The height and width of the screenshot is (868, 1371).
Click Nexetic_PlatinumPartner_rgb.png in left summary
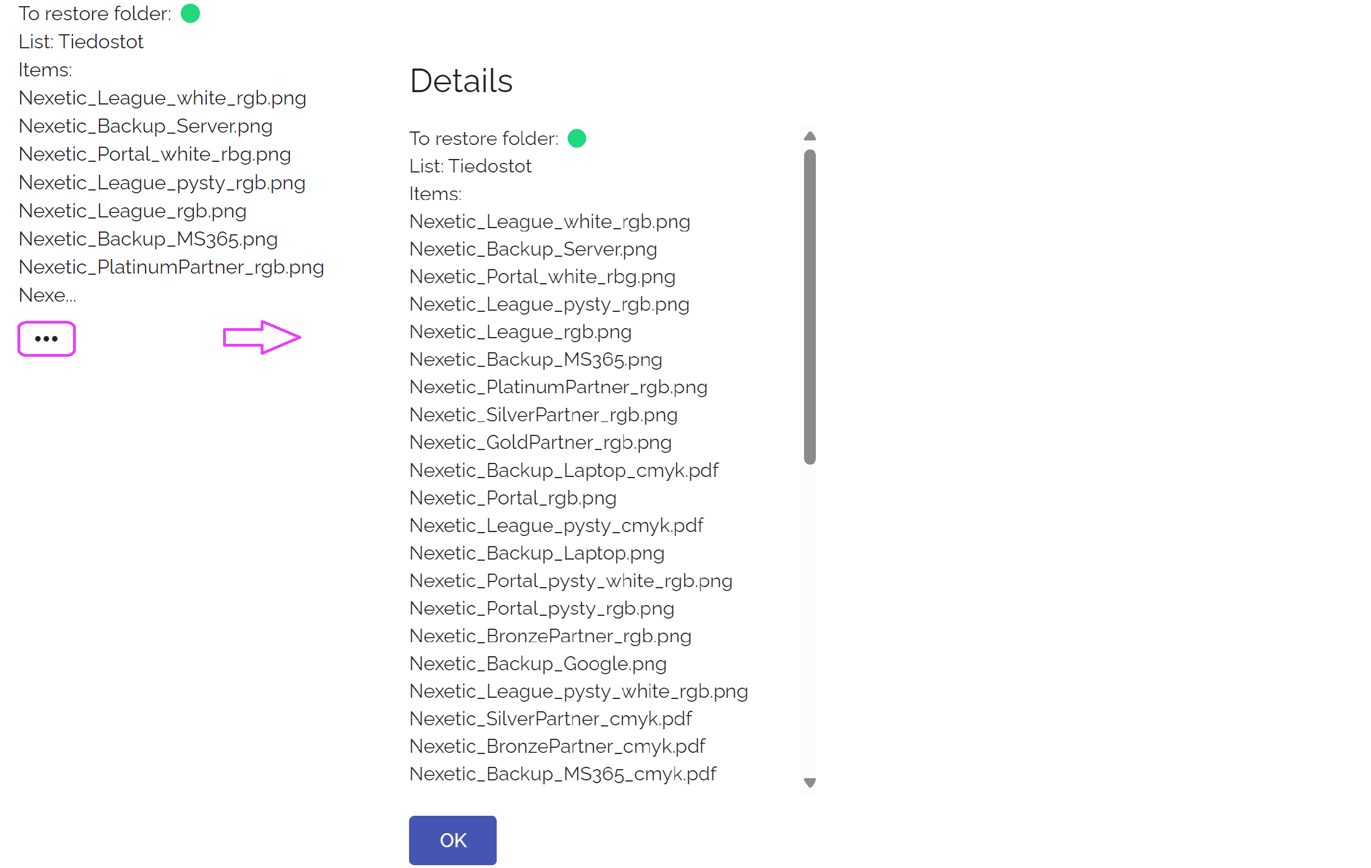coord(171,267)
